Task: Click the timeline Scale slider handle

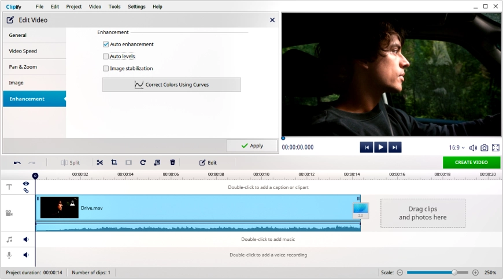Action: [x=454, y=272]
